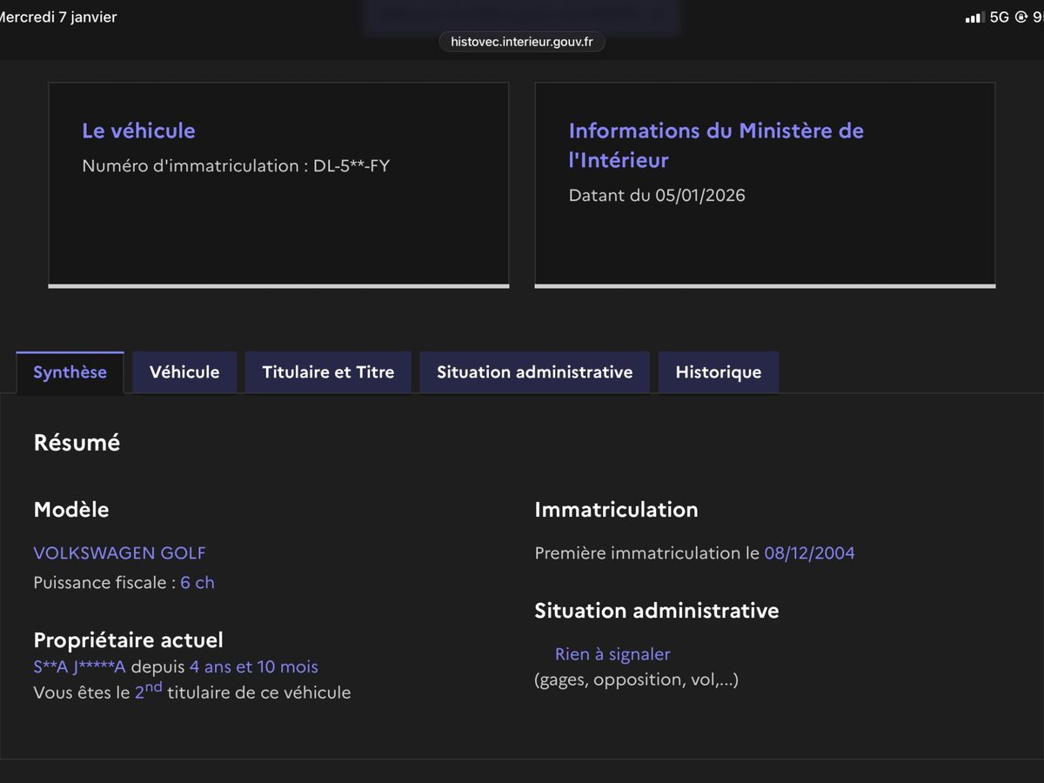1044x783 pixels.
Task: Click the Informations du Ministère de l'Intérieur heading
Action: pyautogui.click(x=716, y=145)
